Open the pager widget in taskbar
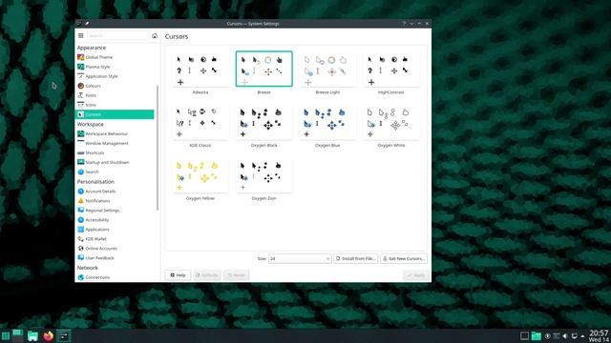611x343 pixels. [x=18, y=335]
